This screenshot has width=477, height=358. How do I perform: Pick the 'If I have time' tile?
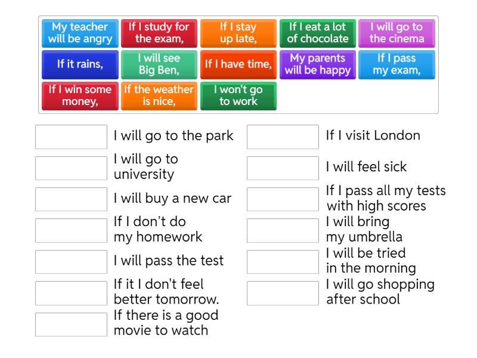(x=238, y=64)
